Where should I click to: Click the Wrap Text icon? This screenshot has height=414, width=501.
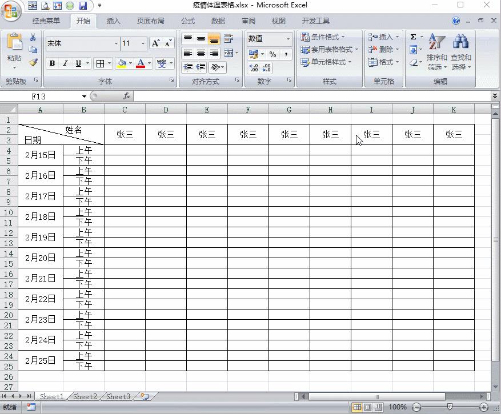(229, 39)
